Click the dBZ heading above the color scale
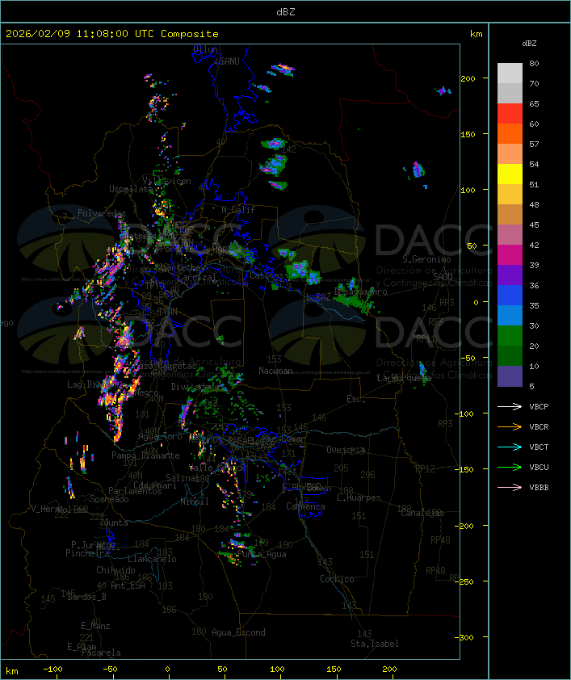The height and width of the screenshot is (680, 571). [x=529, y=44]
